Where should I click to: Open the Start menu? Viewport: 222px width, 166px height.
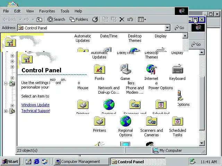tap(10, 162)
